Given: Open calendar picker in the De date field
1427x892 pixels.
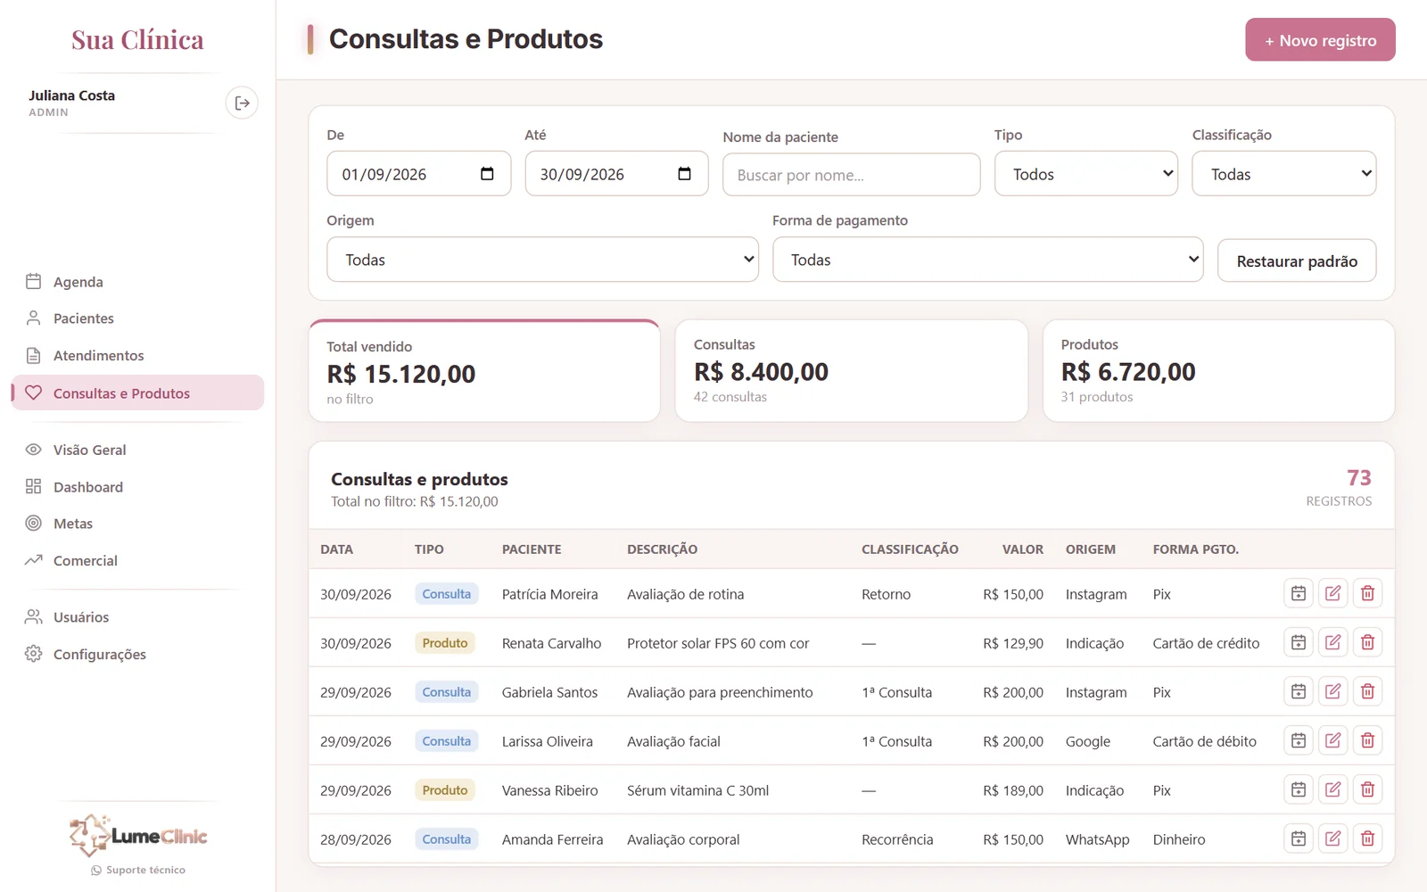Looking at the screenshot, I should click(x=487, y=174).
